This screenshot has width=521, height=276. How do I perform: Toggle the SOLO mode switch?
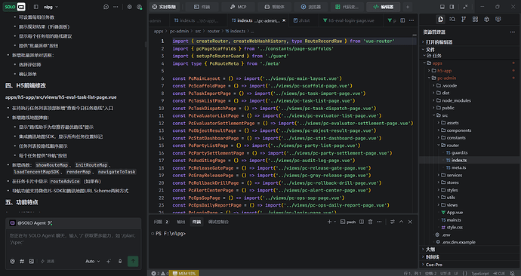(14, 7)
